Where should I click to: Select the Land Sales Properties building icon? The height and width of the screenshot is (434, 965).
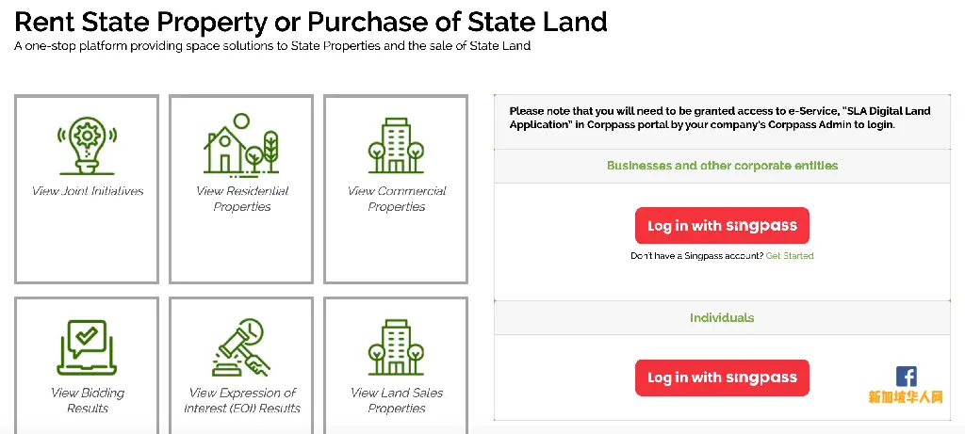point(397,347)
